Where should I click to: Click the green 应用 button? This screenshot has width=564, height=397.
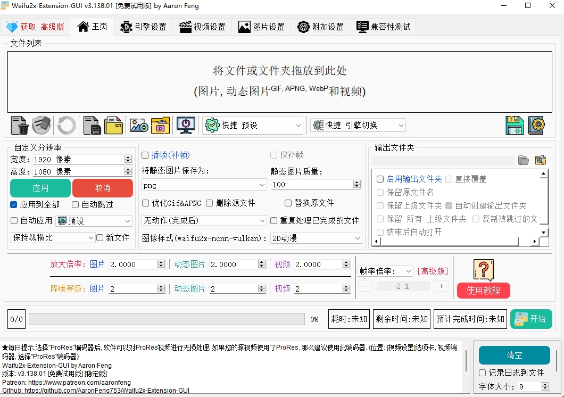(x=40, y=188)
